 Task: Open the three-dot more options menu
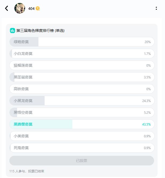point(156,8)
